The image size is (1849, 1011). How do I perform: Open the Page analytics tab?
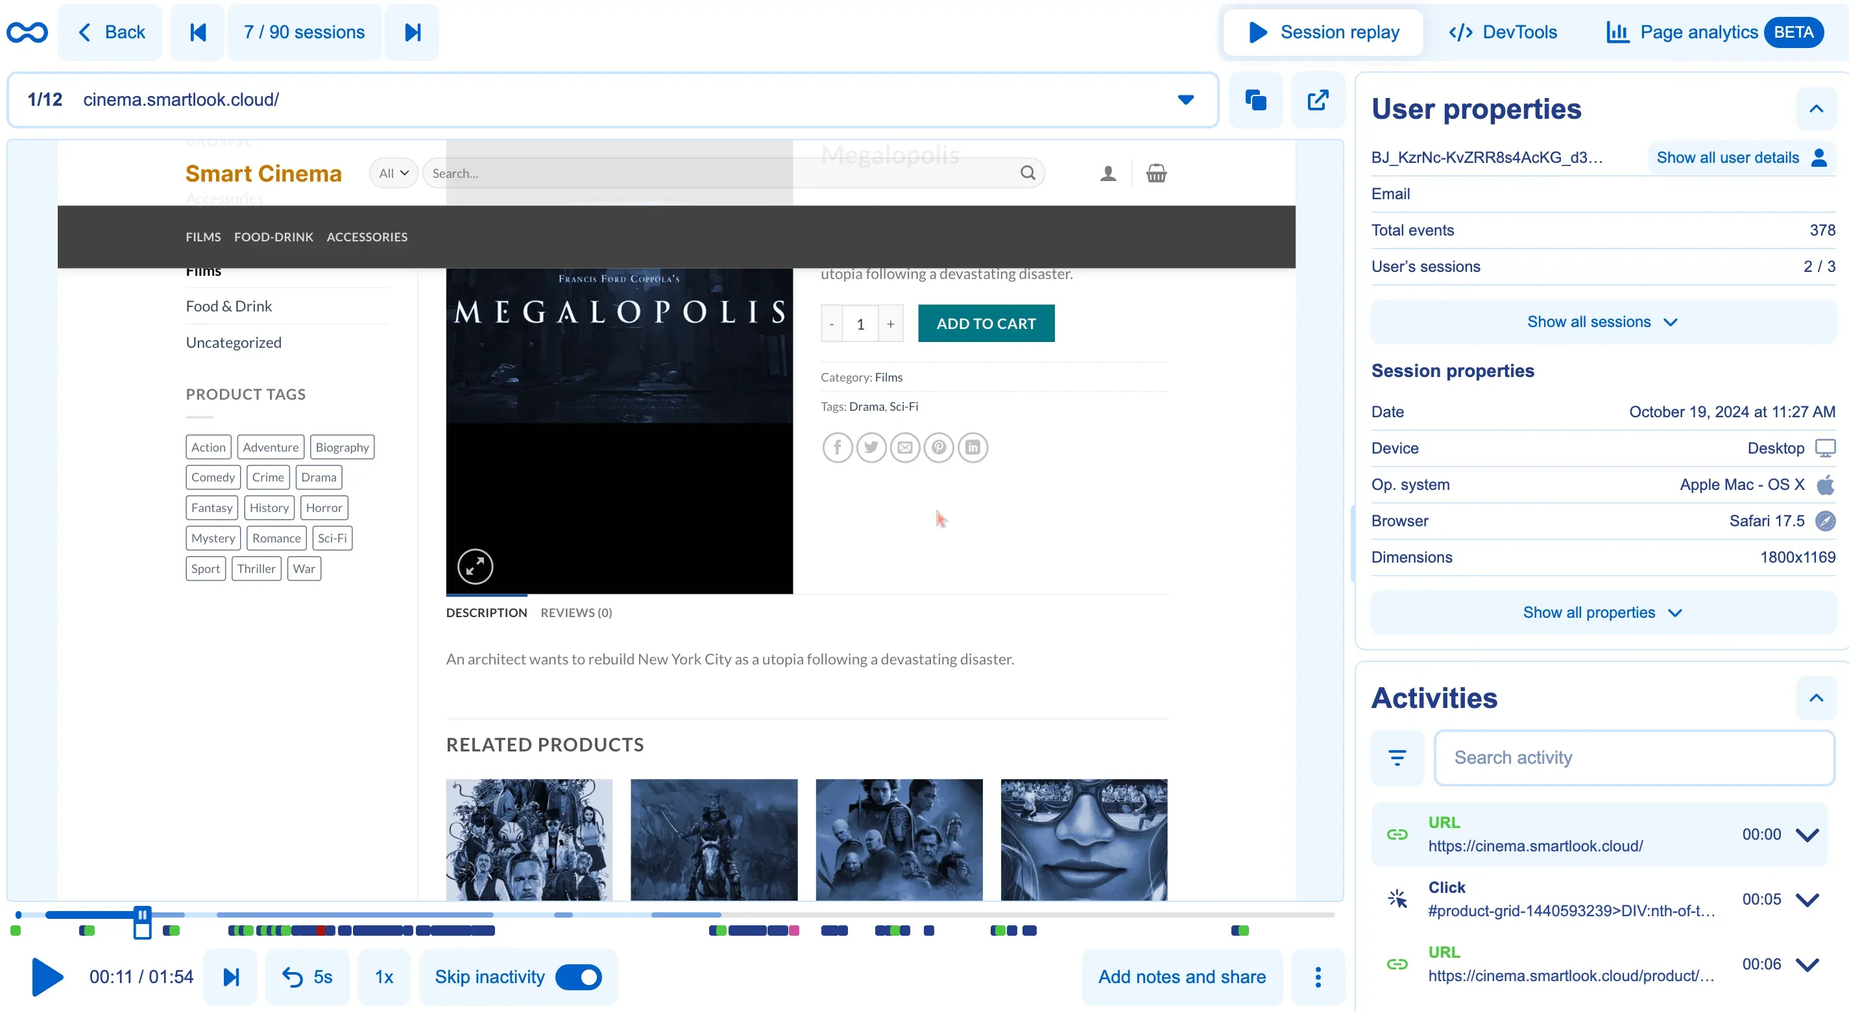coord(1698,32)
